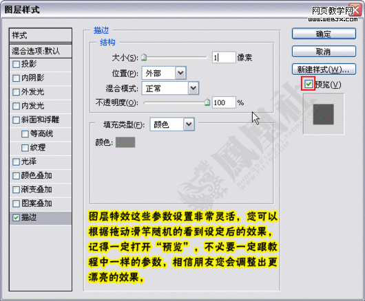Select the 内发光 label in style list
The width and height of the screenshot is (365, 301).
tap(32, 106)
